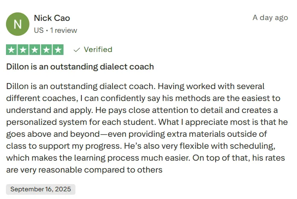Click the phrase 'goes above and beyond'
This screenshot has height=199, width=297.
[x=44, y=134]
